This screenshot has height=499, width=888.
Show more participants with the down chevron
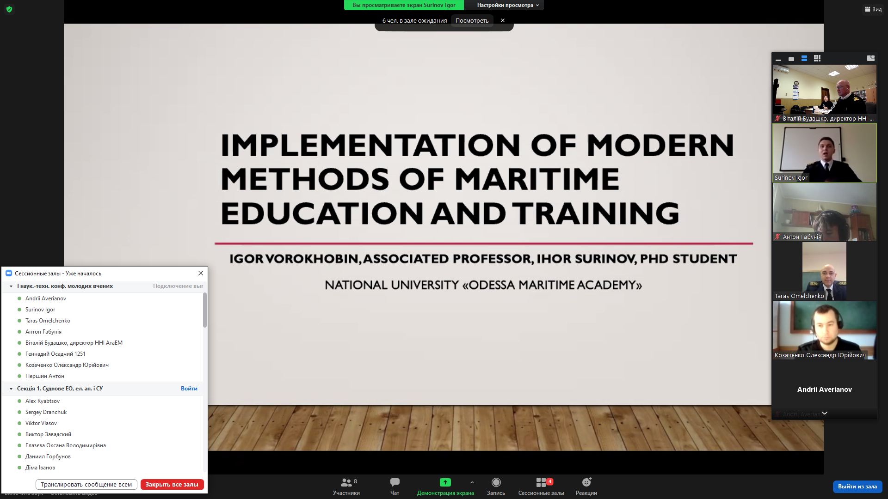(x=825, y=413)
